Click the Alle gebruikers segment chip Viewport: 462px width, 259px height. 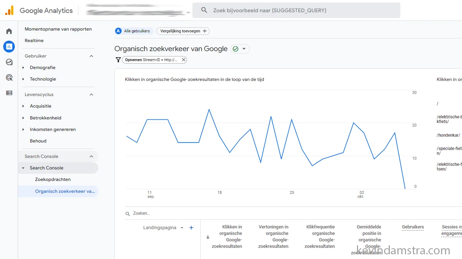pyautogui.click(x=134, y=31)
